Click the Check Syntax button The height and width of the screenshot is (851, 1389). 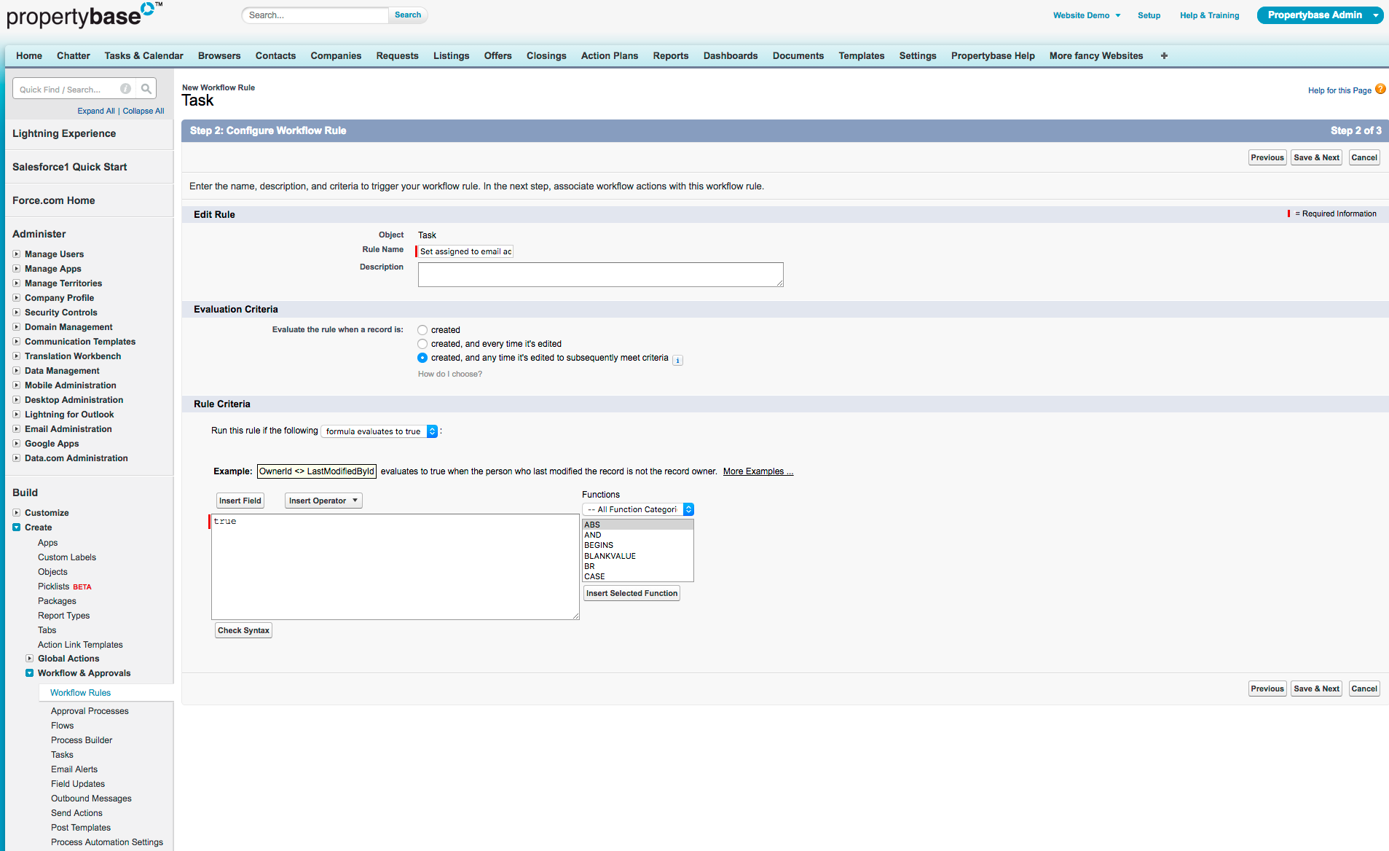tap(243, 630)
